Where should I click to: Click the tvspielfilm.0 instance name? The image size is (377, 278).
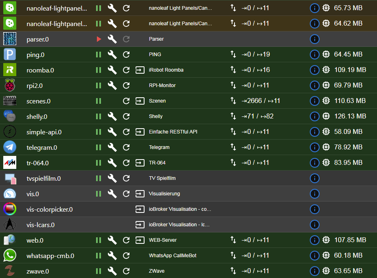44,178
